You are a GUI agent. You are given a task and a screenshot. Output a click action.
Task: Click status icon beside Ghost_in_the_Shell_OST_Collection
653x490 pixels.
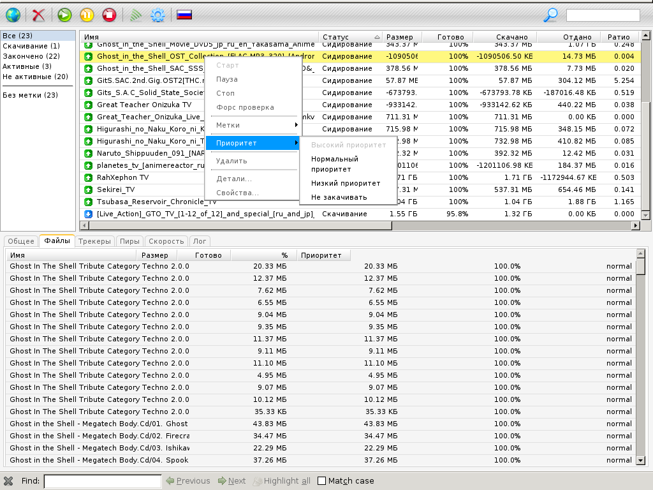[88, 57]
